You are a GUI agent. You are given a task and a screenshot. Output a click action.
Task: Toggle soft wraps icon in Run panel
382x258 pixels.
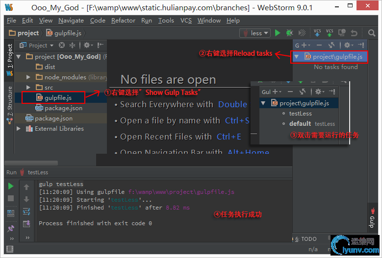[26, 211]
